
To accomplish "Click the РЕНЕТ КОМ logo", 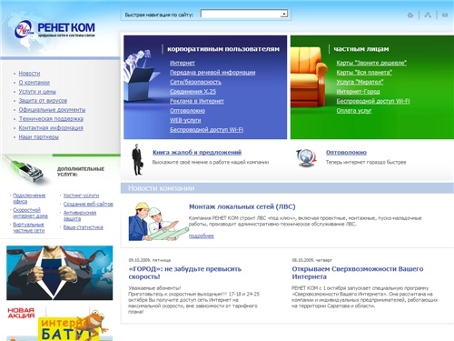I will point(54,29).
